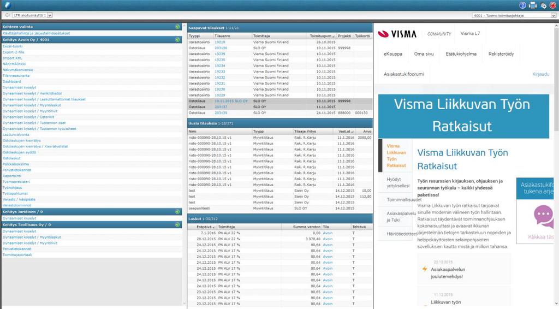Image resolution: width=559 pixels, height=309 pixels.
Task: Open the Varasto / käsipääte link
Action: (19, 200)
